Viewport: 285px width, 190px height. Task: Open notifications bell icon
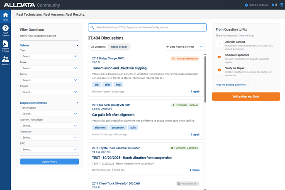[273, 5]
